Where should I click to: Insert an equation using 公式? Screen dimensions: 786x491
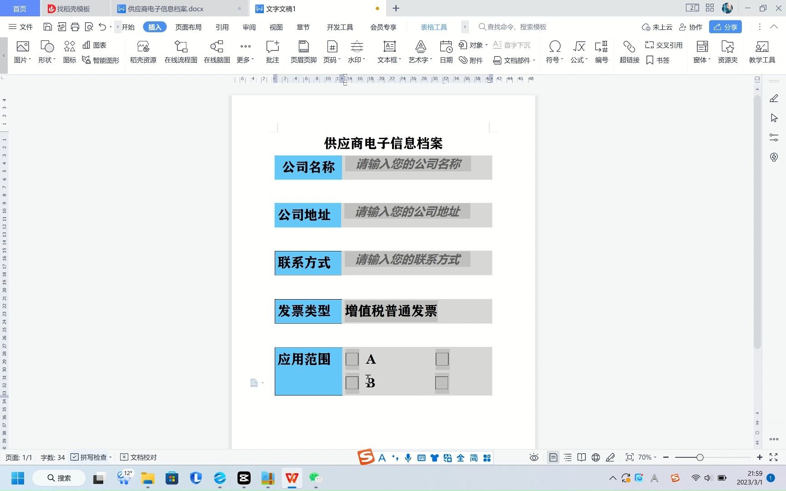click(x=578, y=50)
